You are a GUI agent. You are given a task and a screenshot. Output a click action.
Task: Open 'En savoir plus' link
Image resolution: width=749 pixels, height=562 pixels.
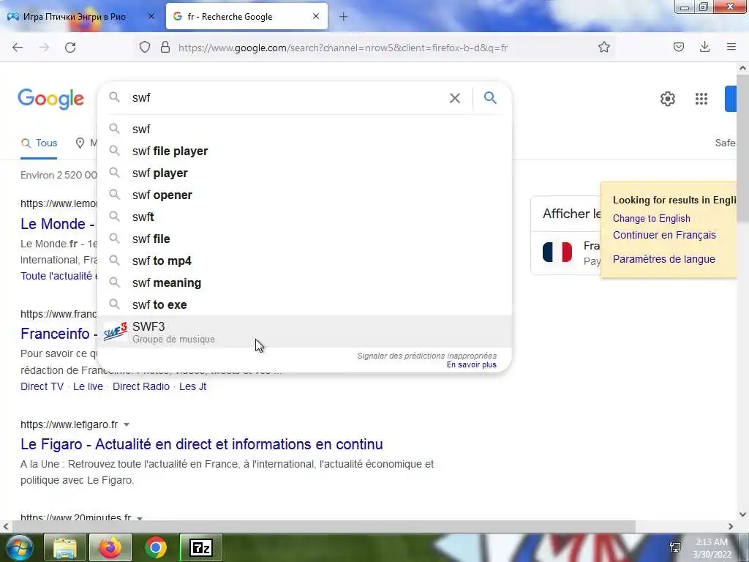tap(472, 364)
